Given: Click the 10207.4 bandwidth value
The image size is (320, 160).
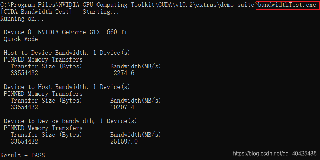Looking at the screenshot, I should 122,107.
